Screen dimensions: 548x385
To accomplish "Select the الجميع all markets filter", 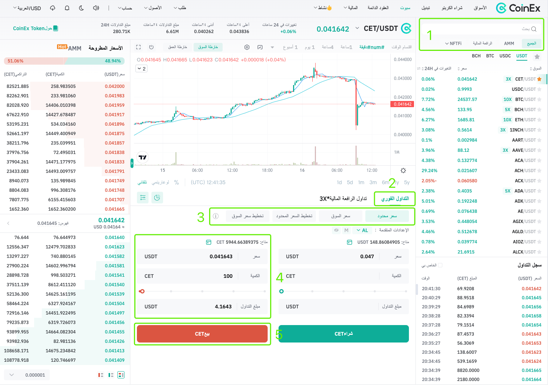I will pyautogui.click(x=532, y=43).
